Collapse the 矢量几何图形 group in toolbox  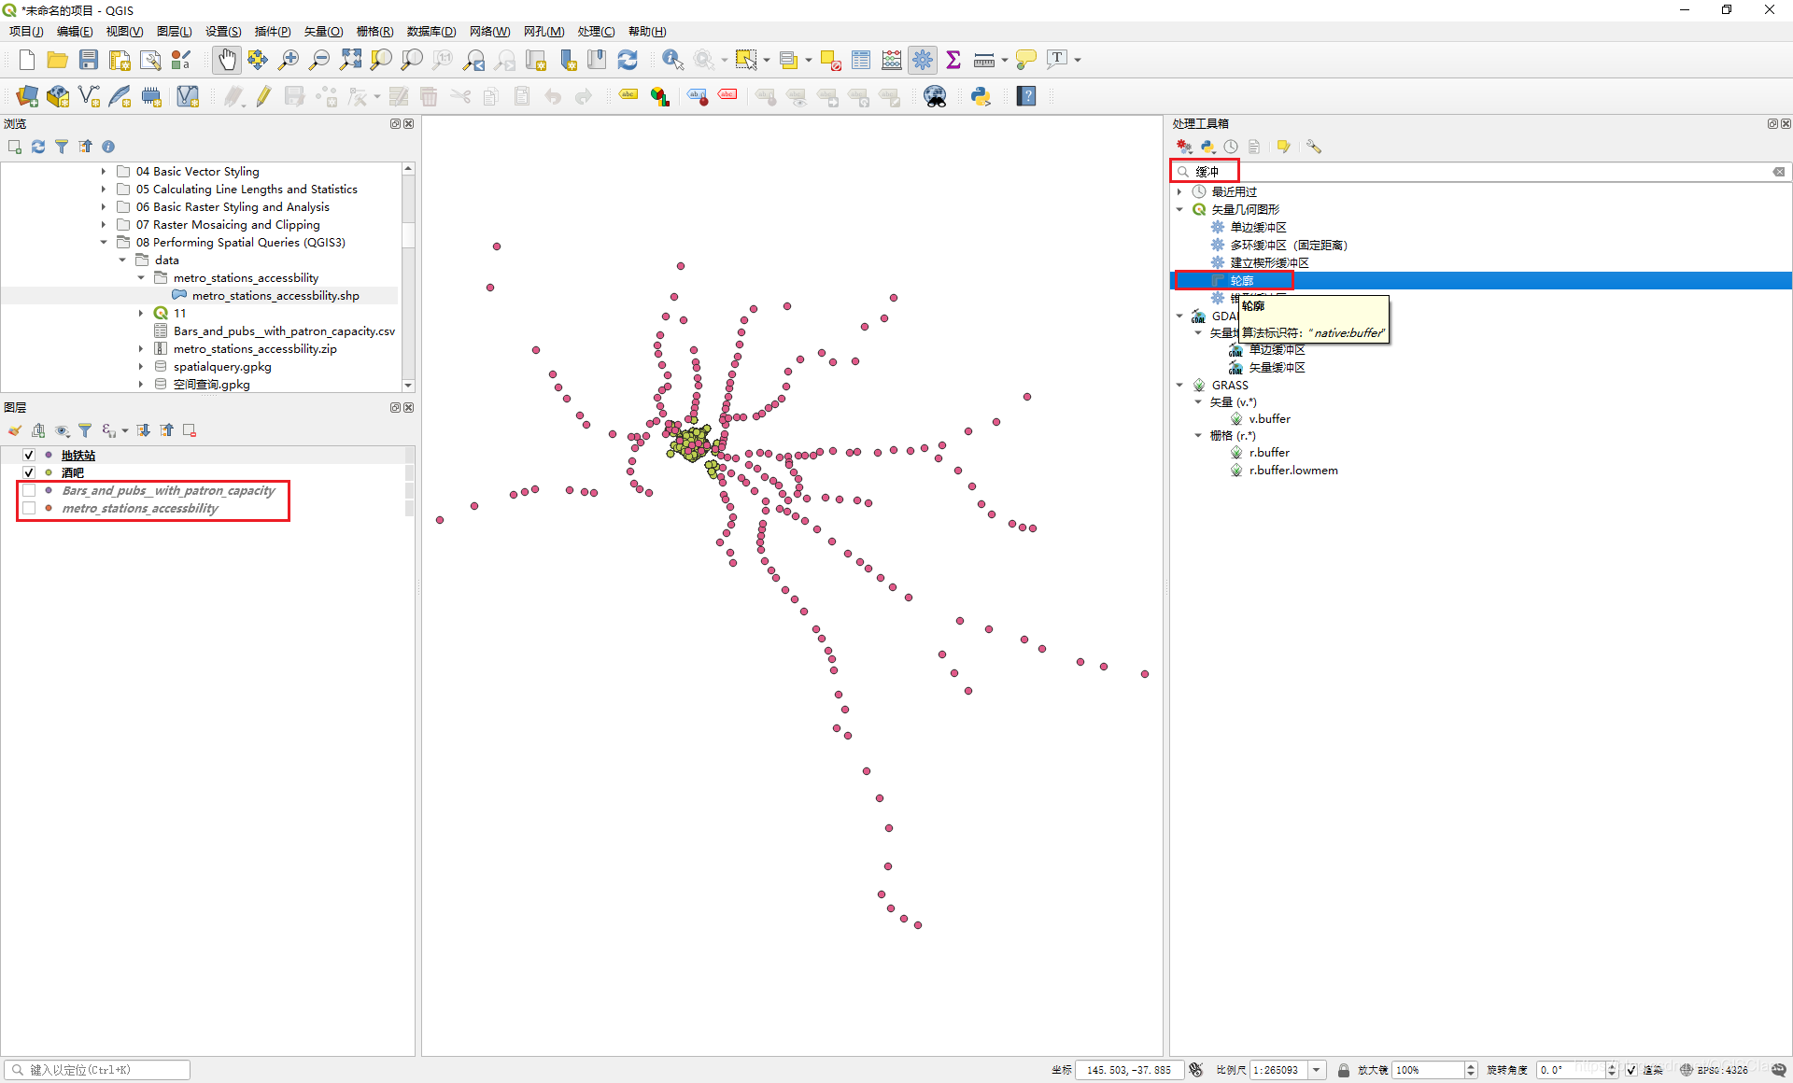1179,209
